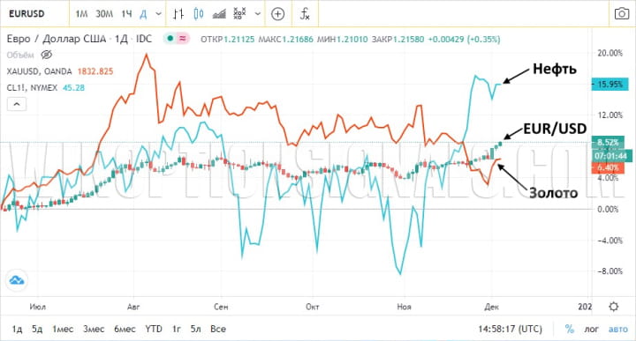Click the ЗАКР close value 1.21580

tap(408, 40)
